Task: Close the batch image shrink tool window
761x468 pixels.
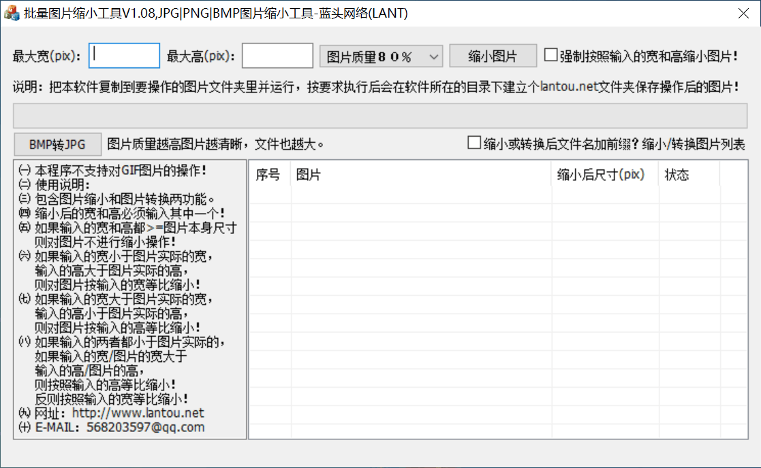Action: (743, 13)
